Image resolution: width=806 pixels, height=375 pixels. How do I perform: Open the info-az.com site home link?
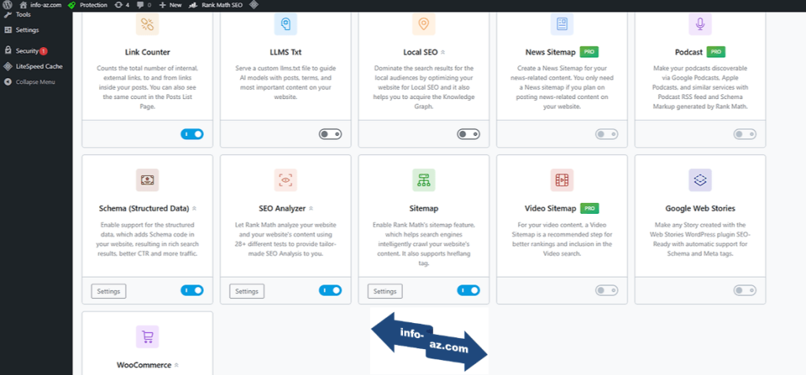click(40, 5)
